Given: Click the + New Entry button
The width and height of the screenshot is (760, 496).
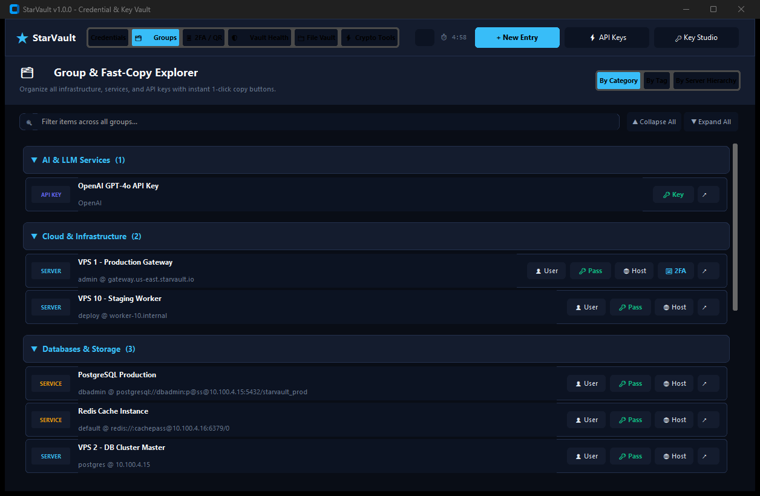Looking at the screenshot, I should pyautogui.click(x=517, y=38).
